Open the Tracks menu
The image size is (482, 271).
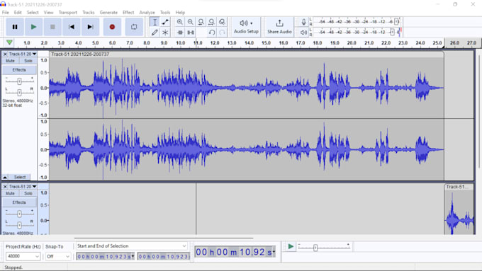tap(88, 13)
